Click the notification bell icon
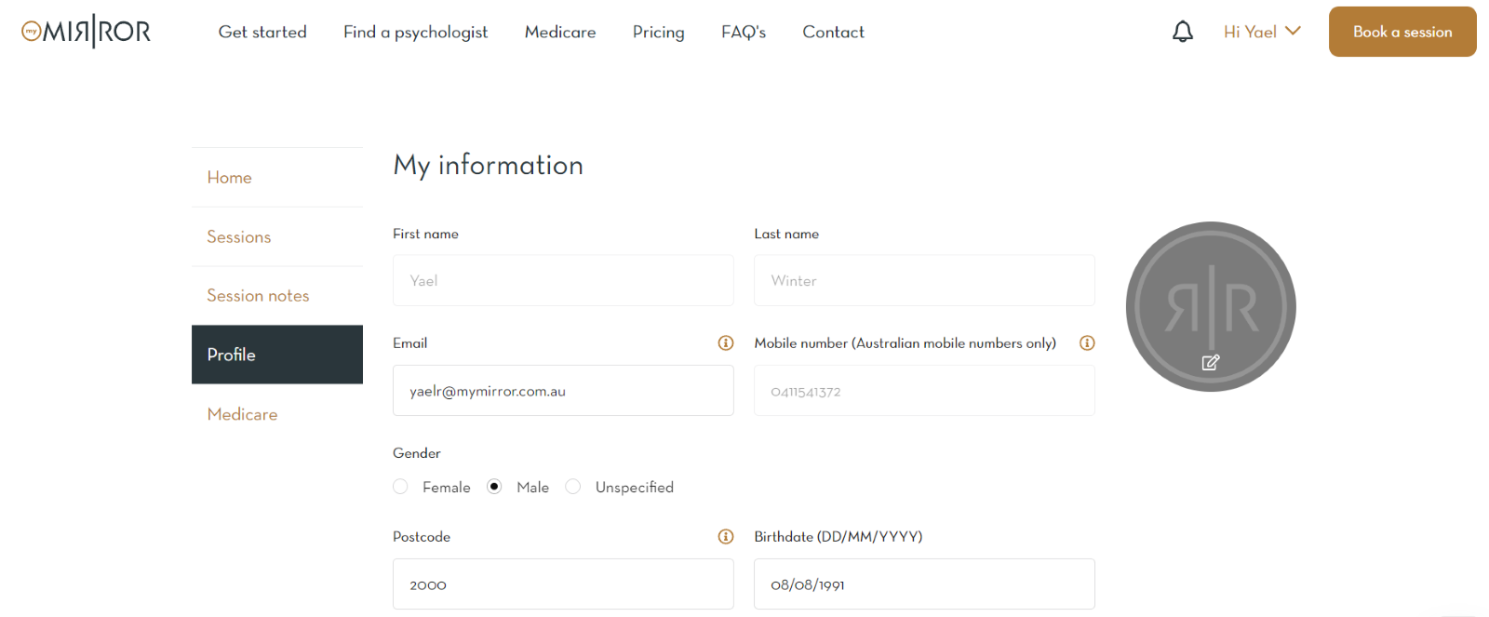 coord(1182,32)
